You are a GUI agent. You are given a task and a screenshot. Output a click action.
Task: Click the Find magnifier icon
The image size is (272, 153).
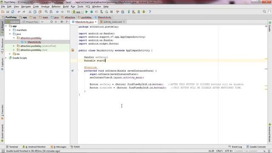(x=46, y=12)
